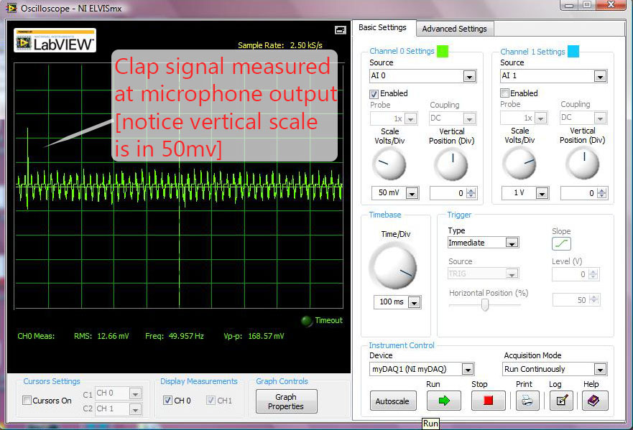The width and height of the screenshot is (633, 430).
Task: Click Channel 0 green color swatch
Action: [x=443, y=51]
